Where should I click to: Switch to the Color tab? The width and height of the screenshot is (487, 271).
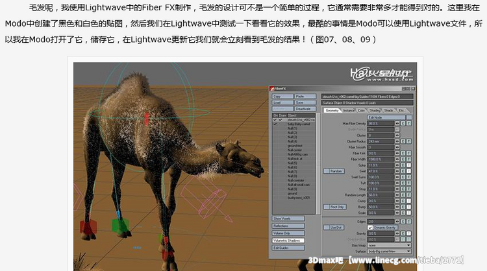[x=362, y=110]
